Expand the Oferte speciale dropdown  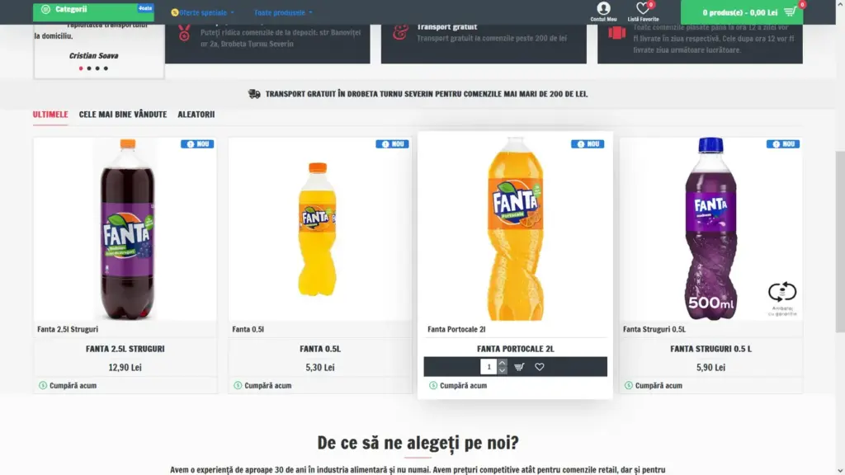click(203, 12)
